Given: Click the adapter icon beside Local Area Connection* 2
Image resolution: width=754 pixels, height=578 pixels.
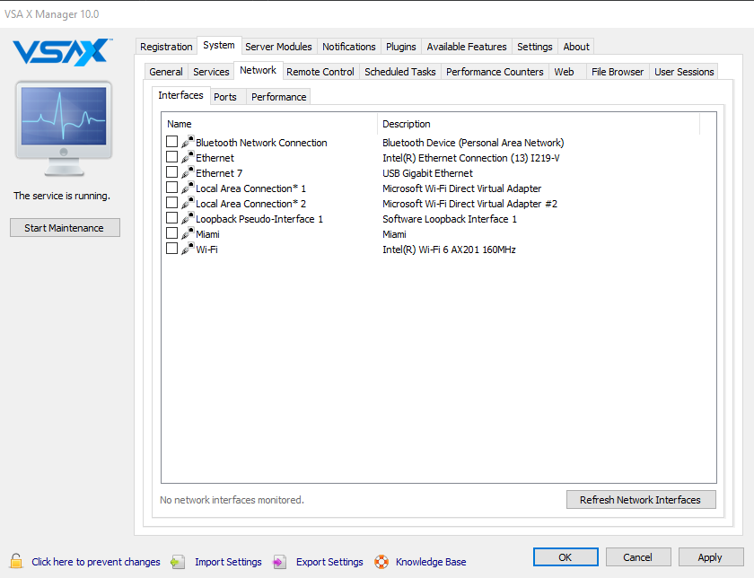Looking at the screenshot, I should coord(188,203).
